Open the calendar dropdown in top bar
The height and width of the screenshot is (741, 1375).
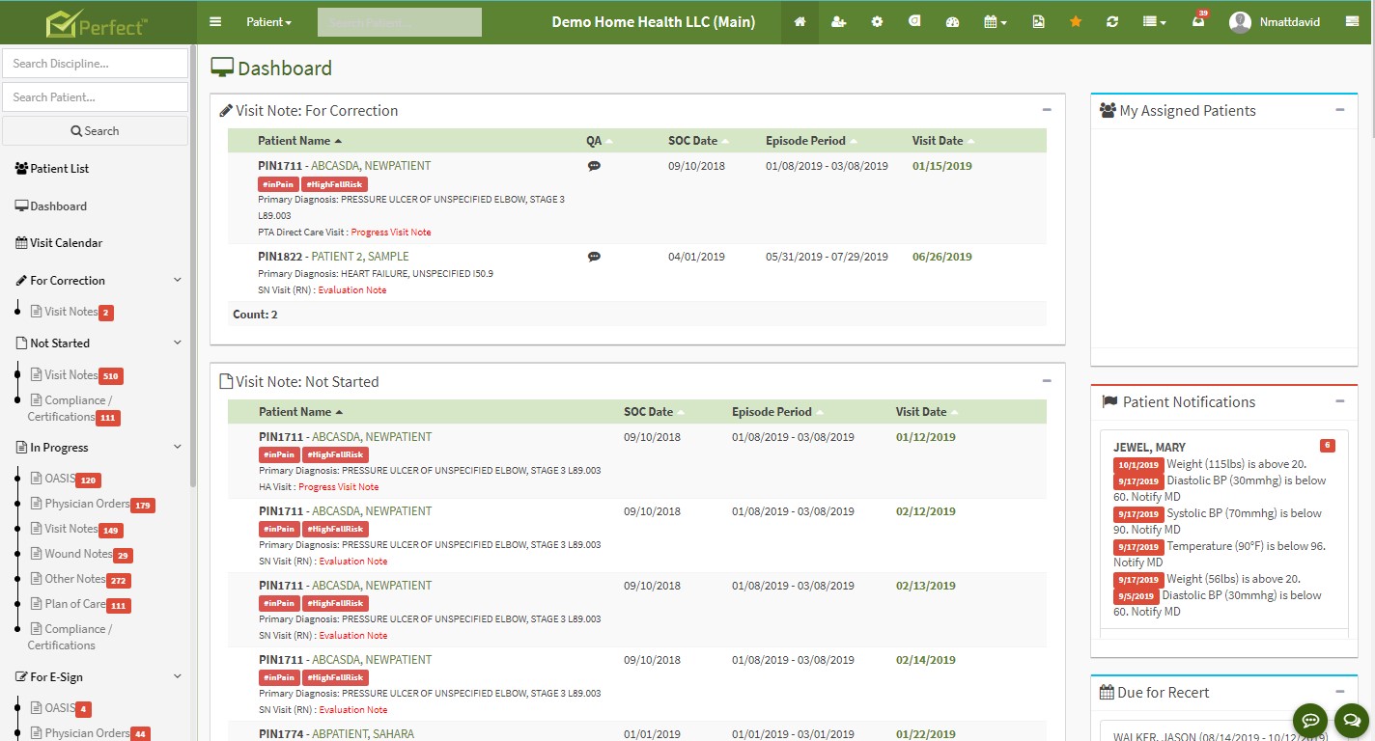[995, 22]
